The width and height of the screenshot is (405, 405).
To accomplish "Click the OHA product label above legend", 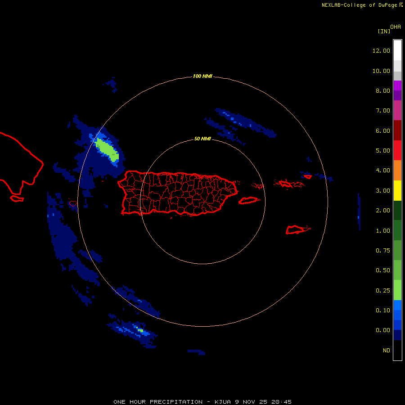I will pyautogui.click(x=396, y=27).
